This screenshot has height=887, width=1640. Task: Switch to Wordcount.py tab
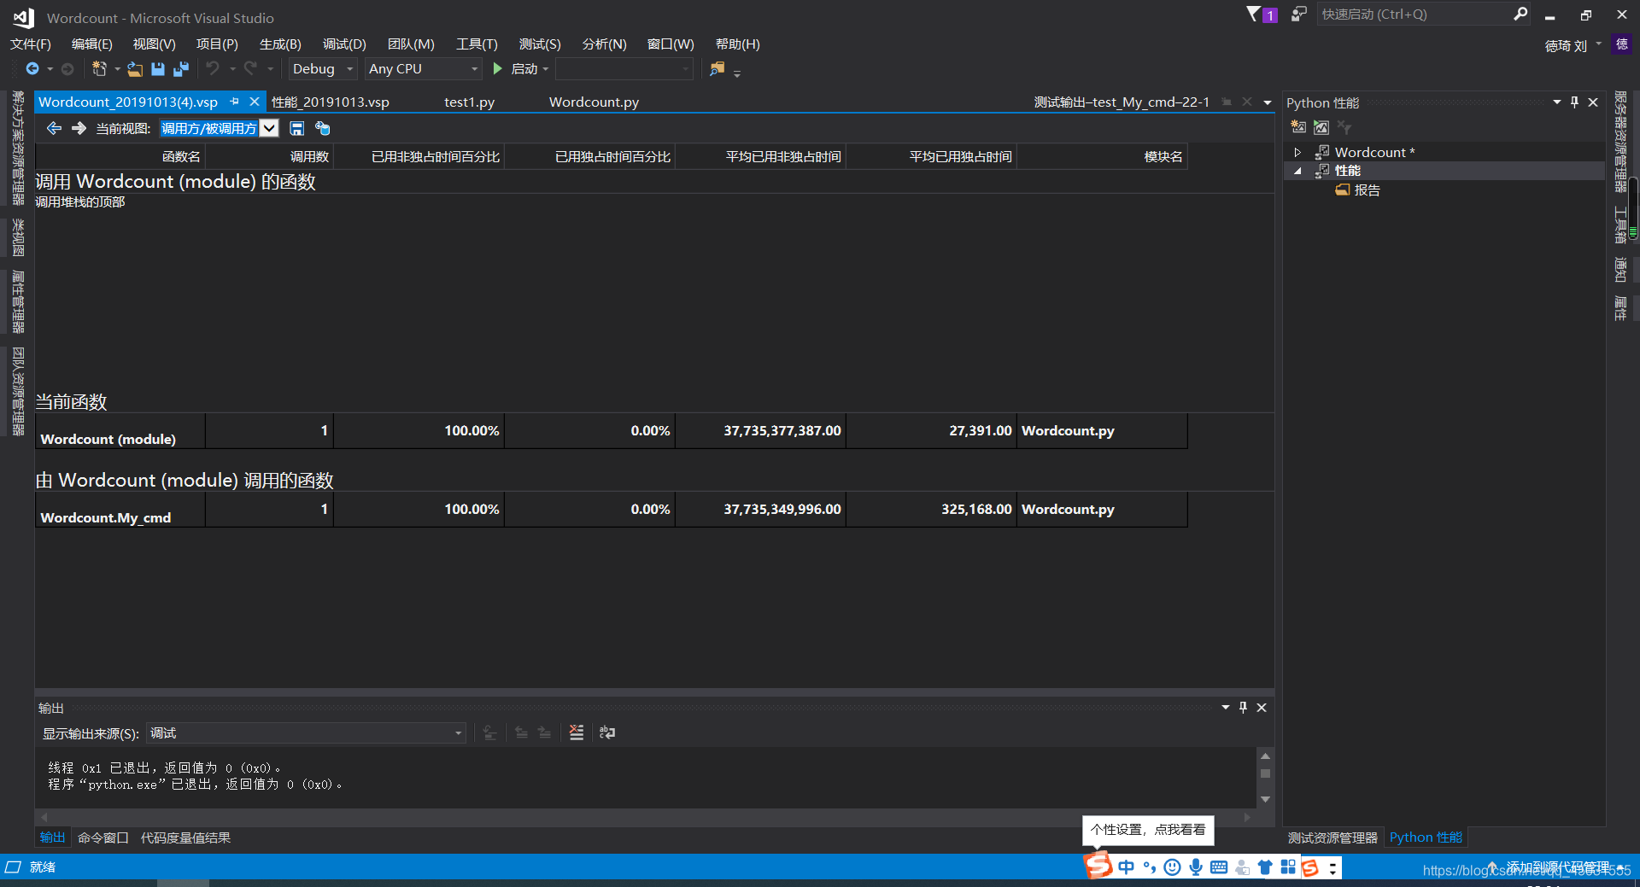coord(594,102)
